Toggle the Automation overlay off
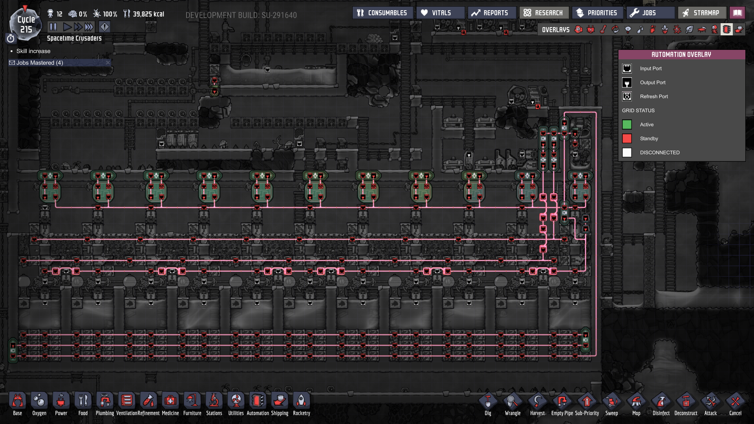754x424 pixels. (727, 30)
